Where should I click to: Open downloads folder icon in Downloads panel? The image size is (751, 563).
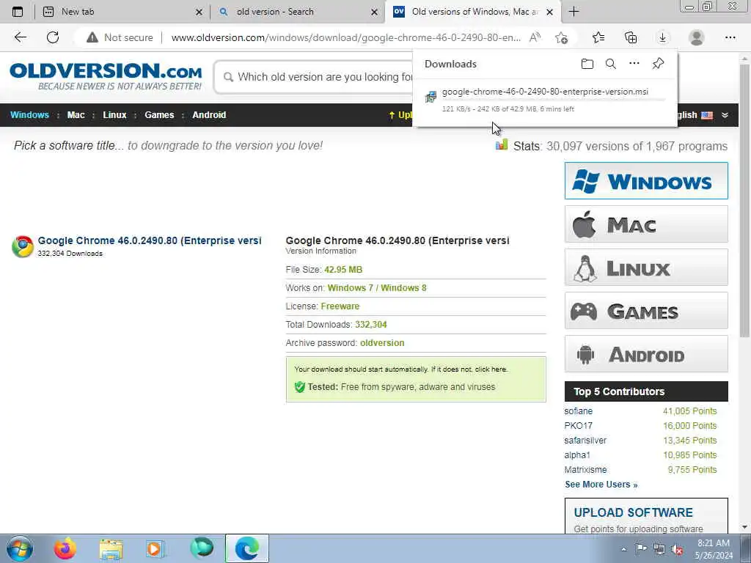(x=587, y=64)
